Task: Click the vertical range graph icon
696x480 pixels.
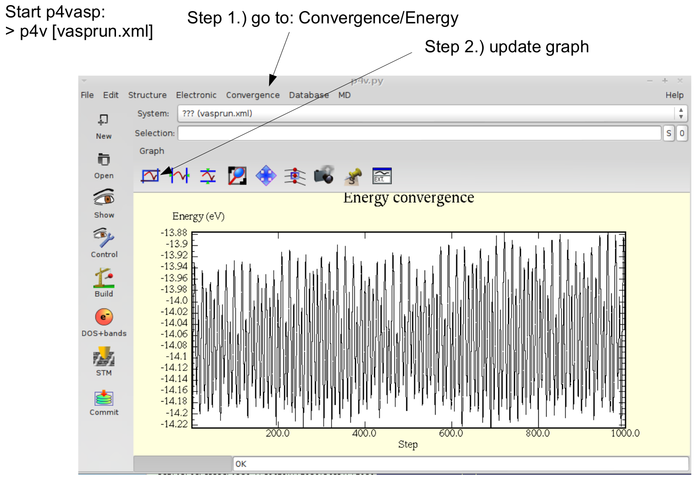Action: pyautogui.click(x=208, y=176)
